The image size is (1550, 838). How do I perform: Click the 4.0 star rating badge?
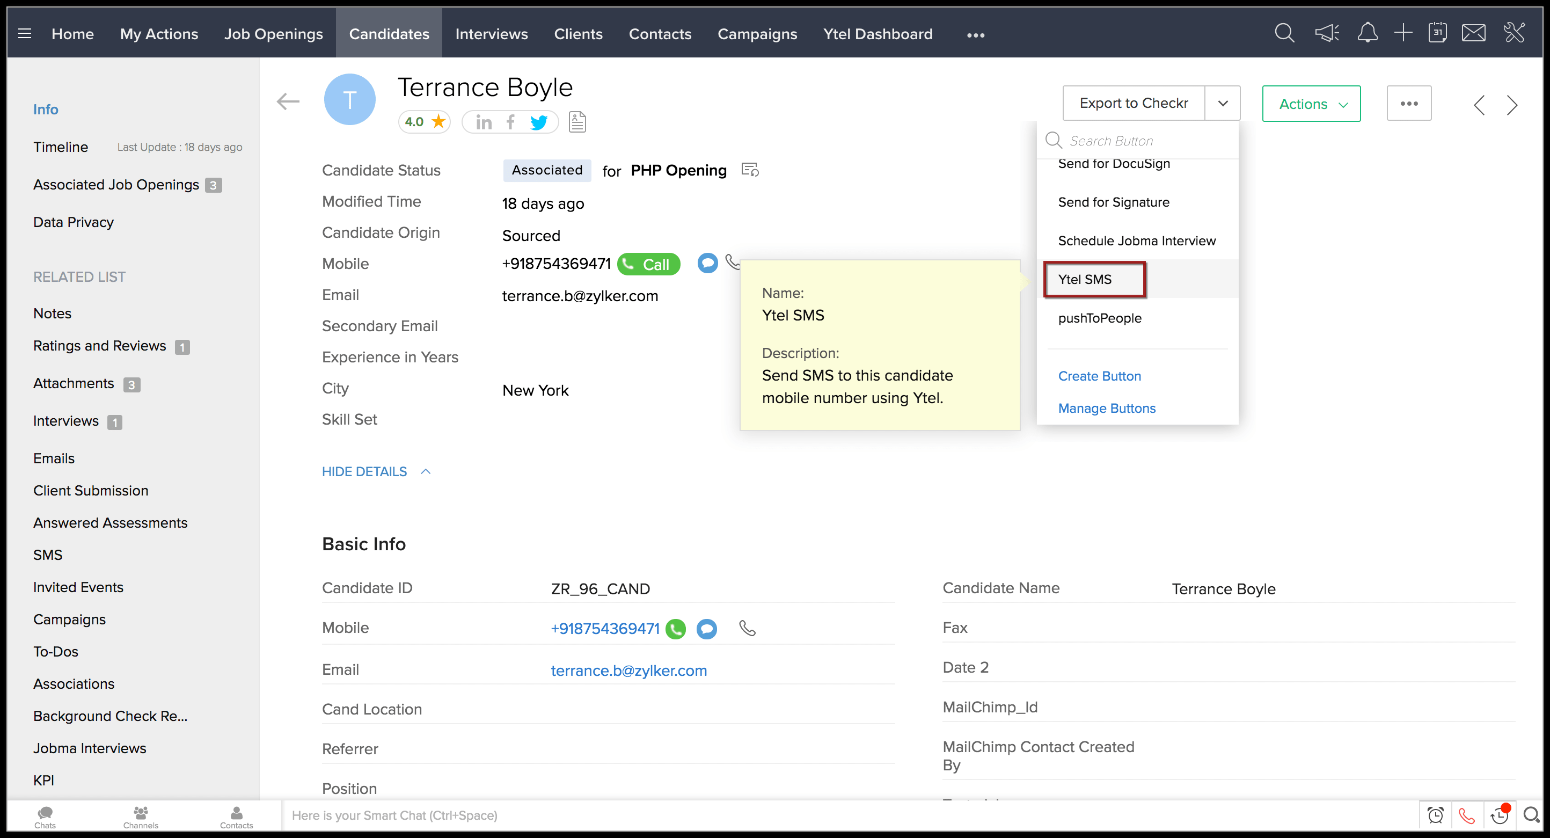tap(424, 122)
